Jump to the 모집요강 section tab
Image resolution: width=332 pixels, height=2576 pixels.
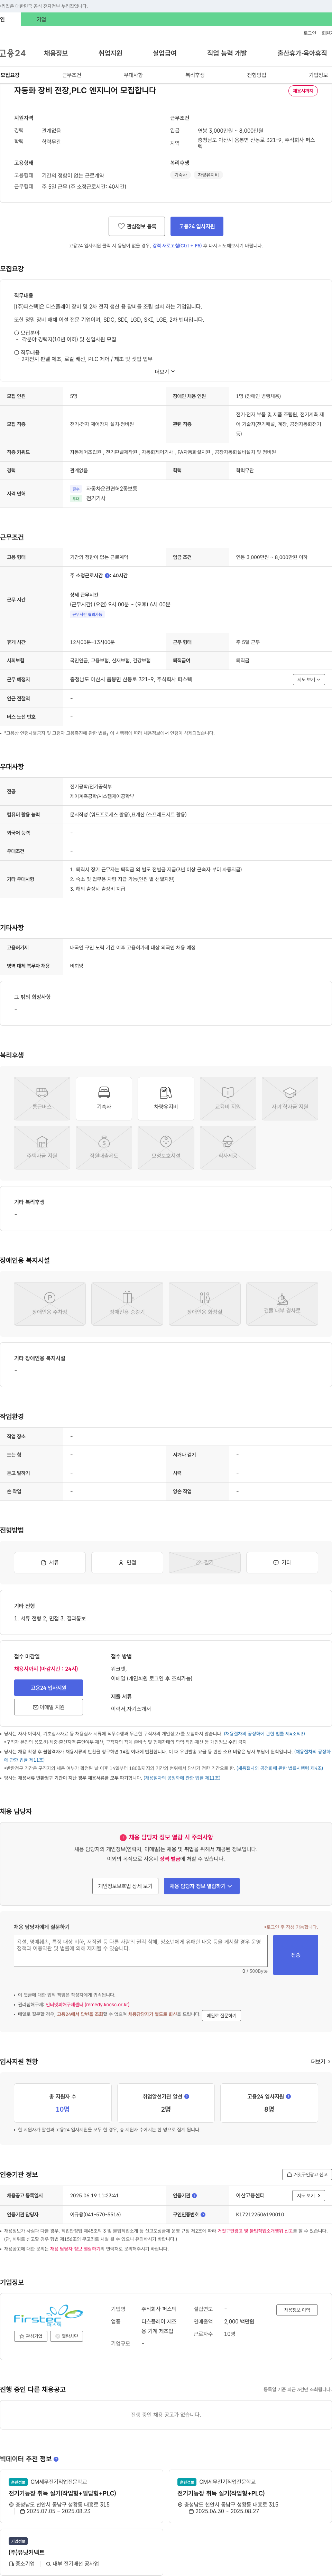[10, 75]
